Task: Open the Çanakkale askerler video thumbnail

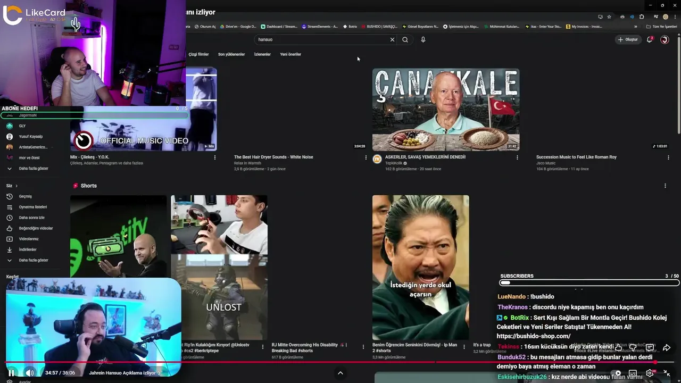Action: 446,110
